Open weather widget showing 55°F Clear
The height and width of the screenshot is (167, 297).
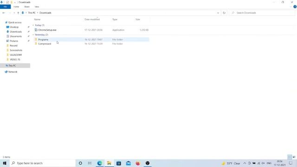point(231,163)
